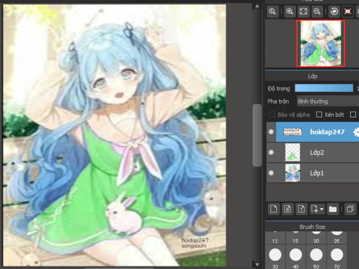Click the Lớp panel header

click(x=312, y=76)
